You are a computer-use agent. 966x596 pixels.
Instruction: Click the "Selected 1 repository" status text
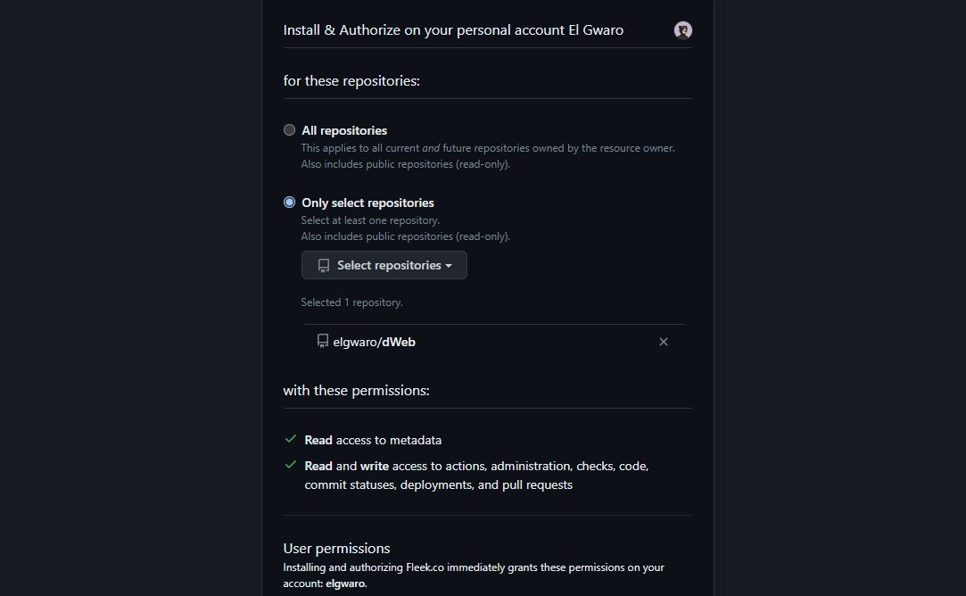(x=351, y=302)
